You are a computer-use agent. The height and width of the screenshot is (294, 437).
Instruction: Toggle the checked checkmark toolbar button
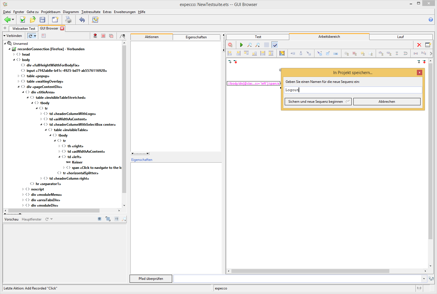tap(275, 45)
